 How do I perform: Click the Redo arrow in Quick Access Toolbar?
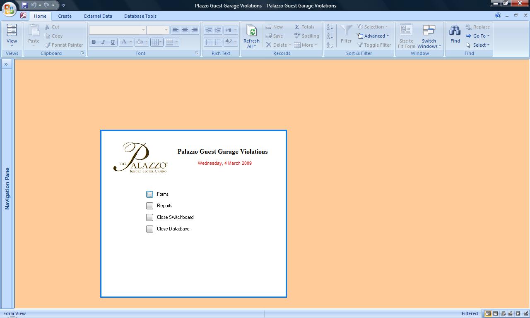tap(47, 5)
